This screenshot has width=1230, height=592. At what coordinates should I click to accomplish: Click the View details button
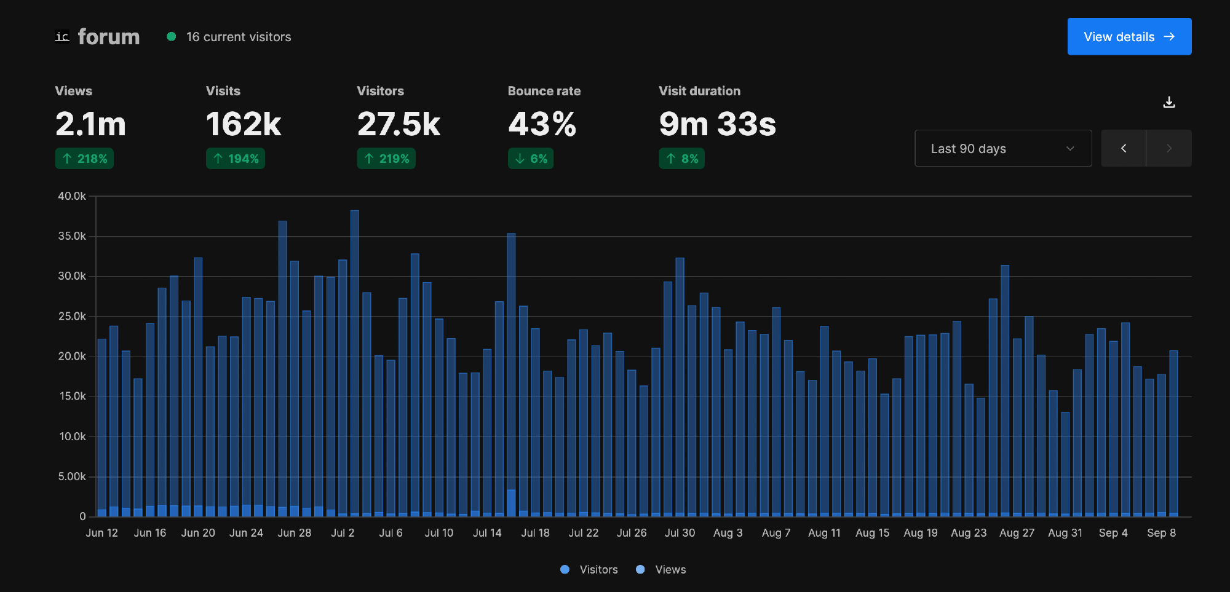click(1129, 37)
